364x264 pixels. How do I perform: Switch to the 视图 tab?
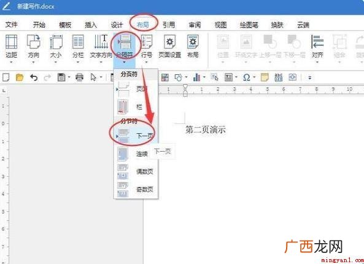(x=220, y=25)
